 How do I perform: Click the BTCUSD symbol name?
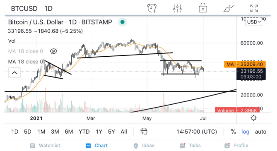tap(24, 8)
